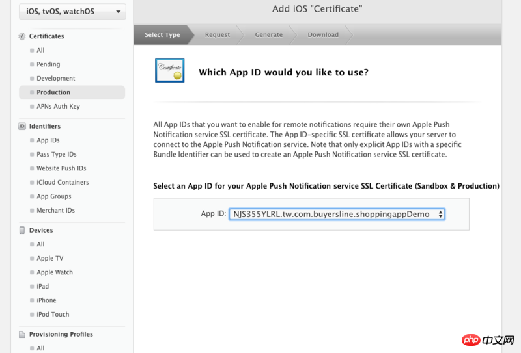The image size is (521, 353).
Task: Open Merchant IDs list
Action: tap(55, 210)
